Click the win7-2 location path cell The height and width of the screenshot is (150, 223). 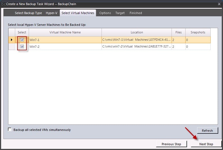coord(137,46)
